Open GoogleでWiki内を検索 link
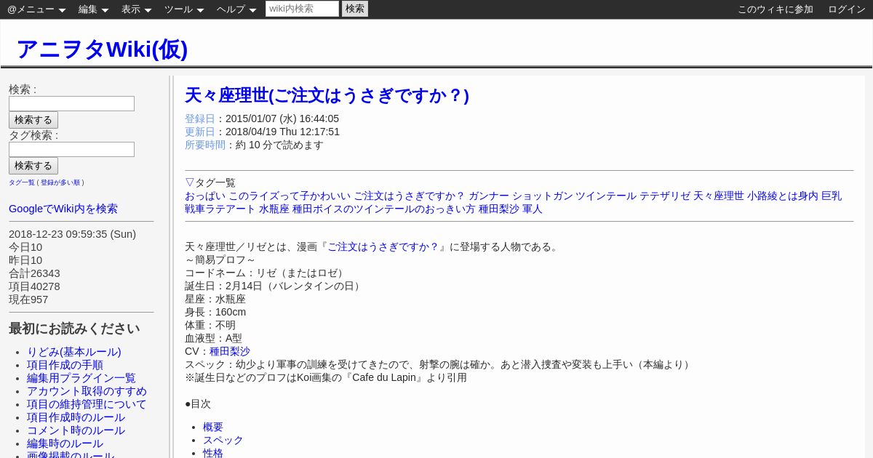 [x=63, y=209]
